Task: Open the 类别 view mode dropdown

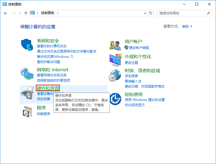Action: pyautogui.click(x=187, y=27)
